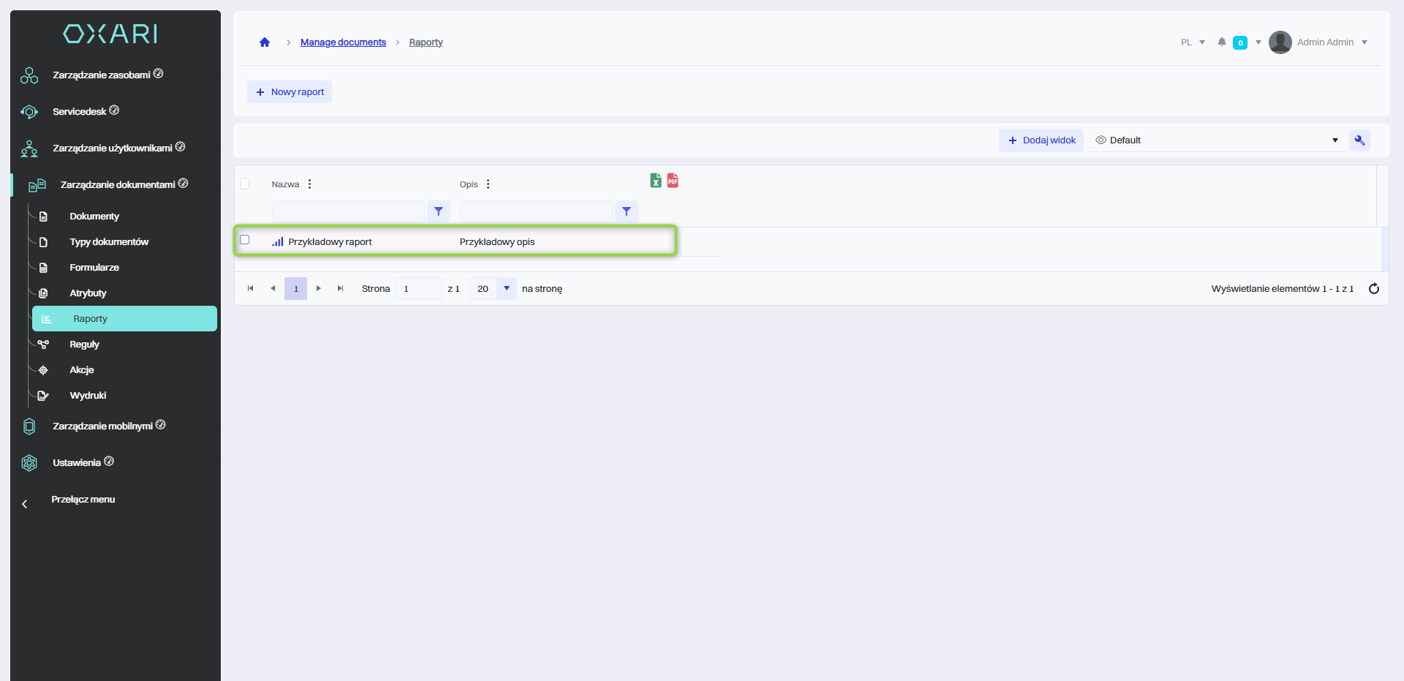Go to Reguły in the sidebar
The image size is (1404, 681).
tap(84, 345)
